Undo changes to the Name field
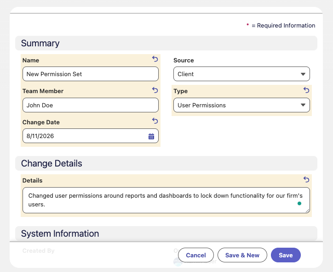Screen dimensions: 333x272 pyautogui.click(x=155, y=59)
